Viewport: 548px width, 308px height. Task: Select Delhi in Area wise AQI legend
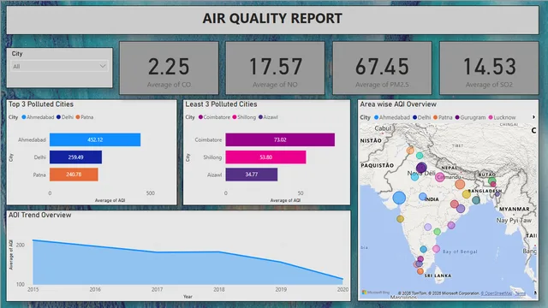[x=421, y=117]
